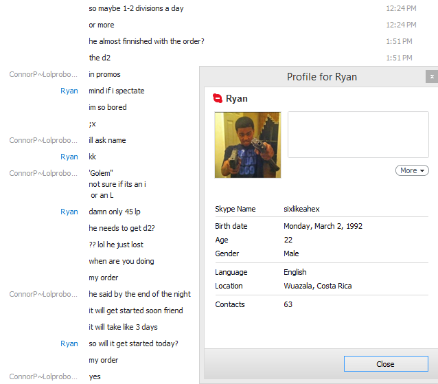Click the 'Profile for Ryan' dialog title
Viewport: 438px width, 384px height.
click(322, 77)
